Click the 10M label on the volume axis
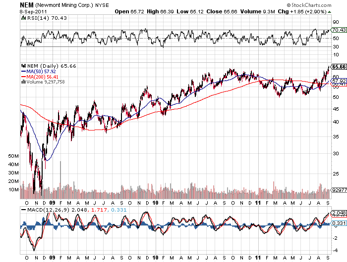This screenshot has height=262, width=347. pyautogui.click(x=13, y=190)
